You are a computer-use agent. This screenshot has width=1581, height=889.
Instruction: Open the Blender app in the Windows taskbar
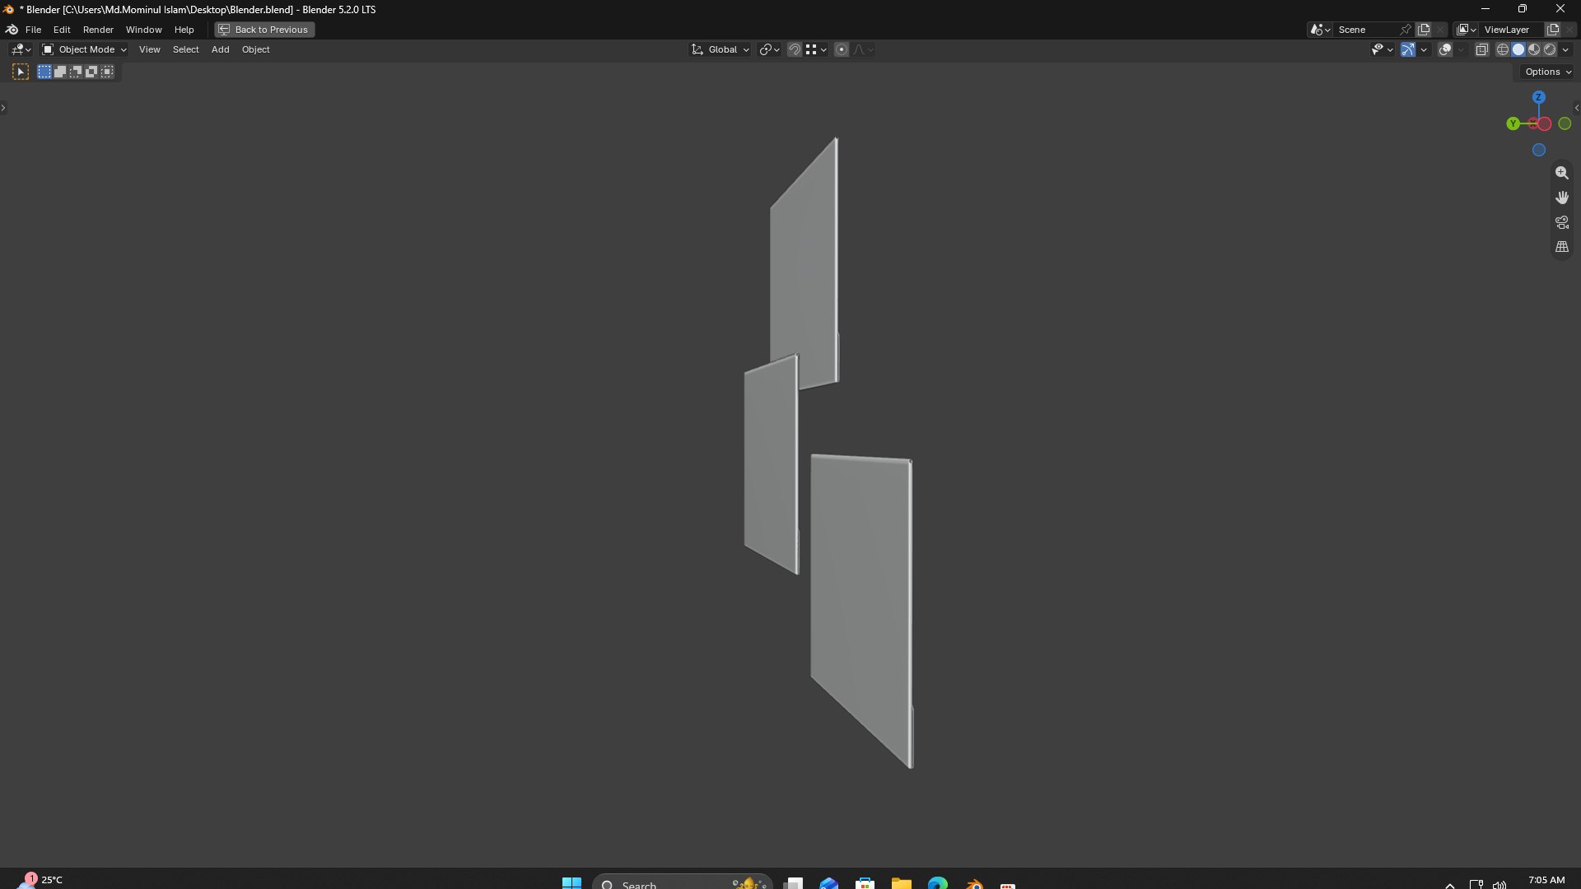974,884
